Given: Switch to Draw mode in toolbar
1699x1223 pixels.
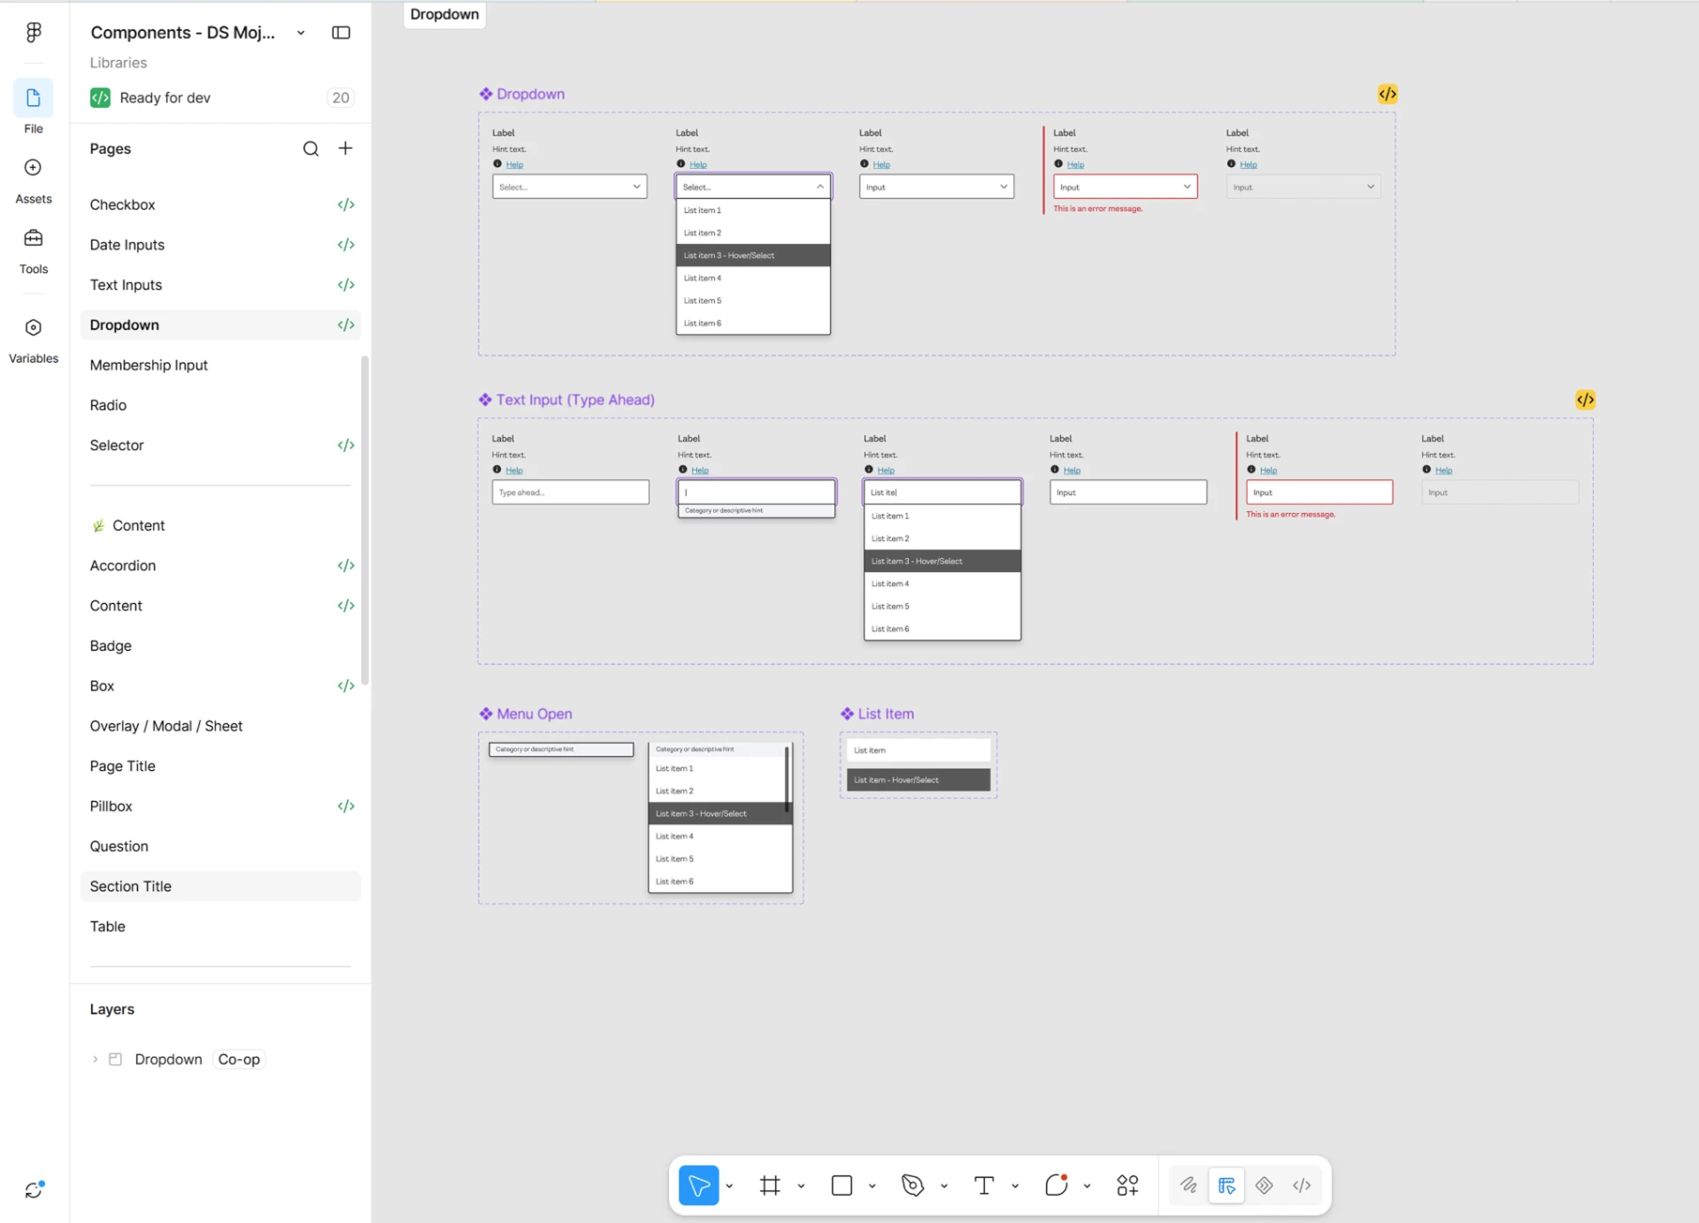Looking at the screenshot, I should coord(1188,1185).
